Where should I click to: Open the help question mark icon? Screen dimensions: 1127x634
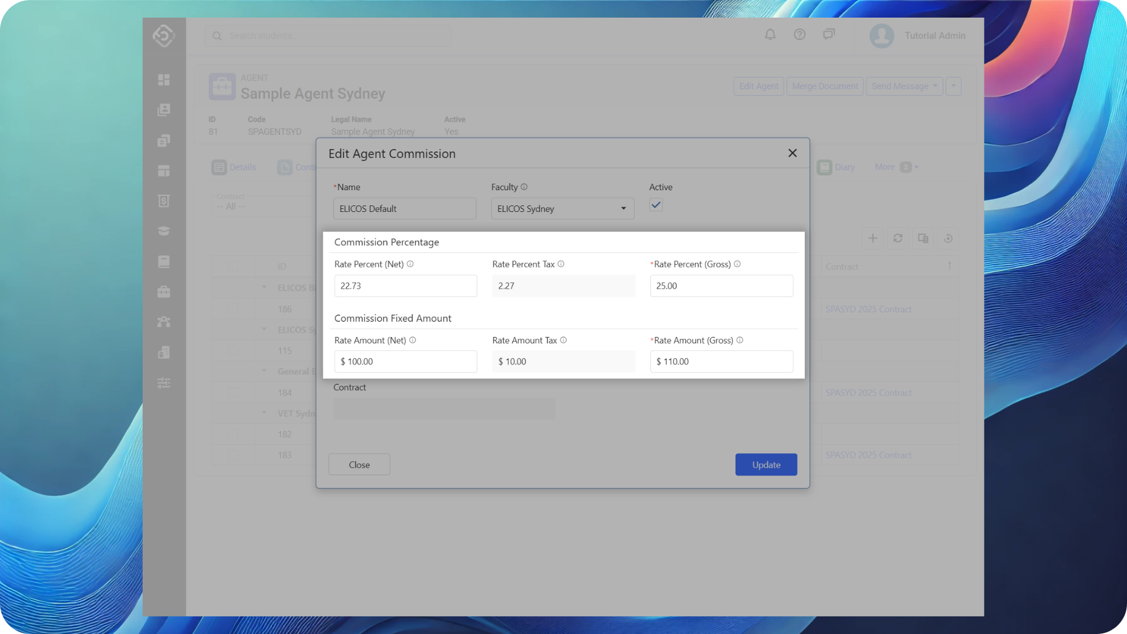tap(799, 35)
